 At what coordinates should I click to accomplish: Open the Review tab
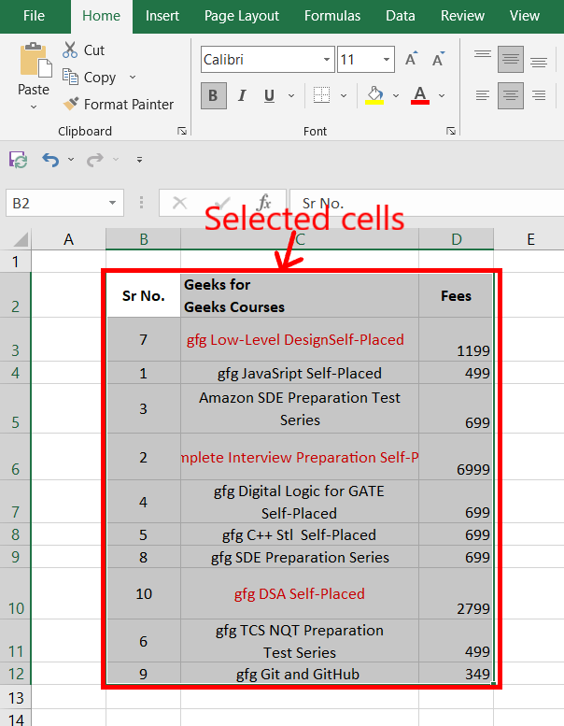tap(462, 16)
